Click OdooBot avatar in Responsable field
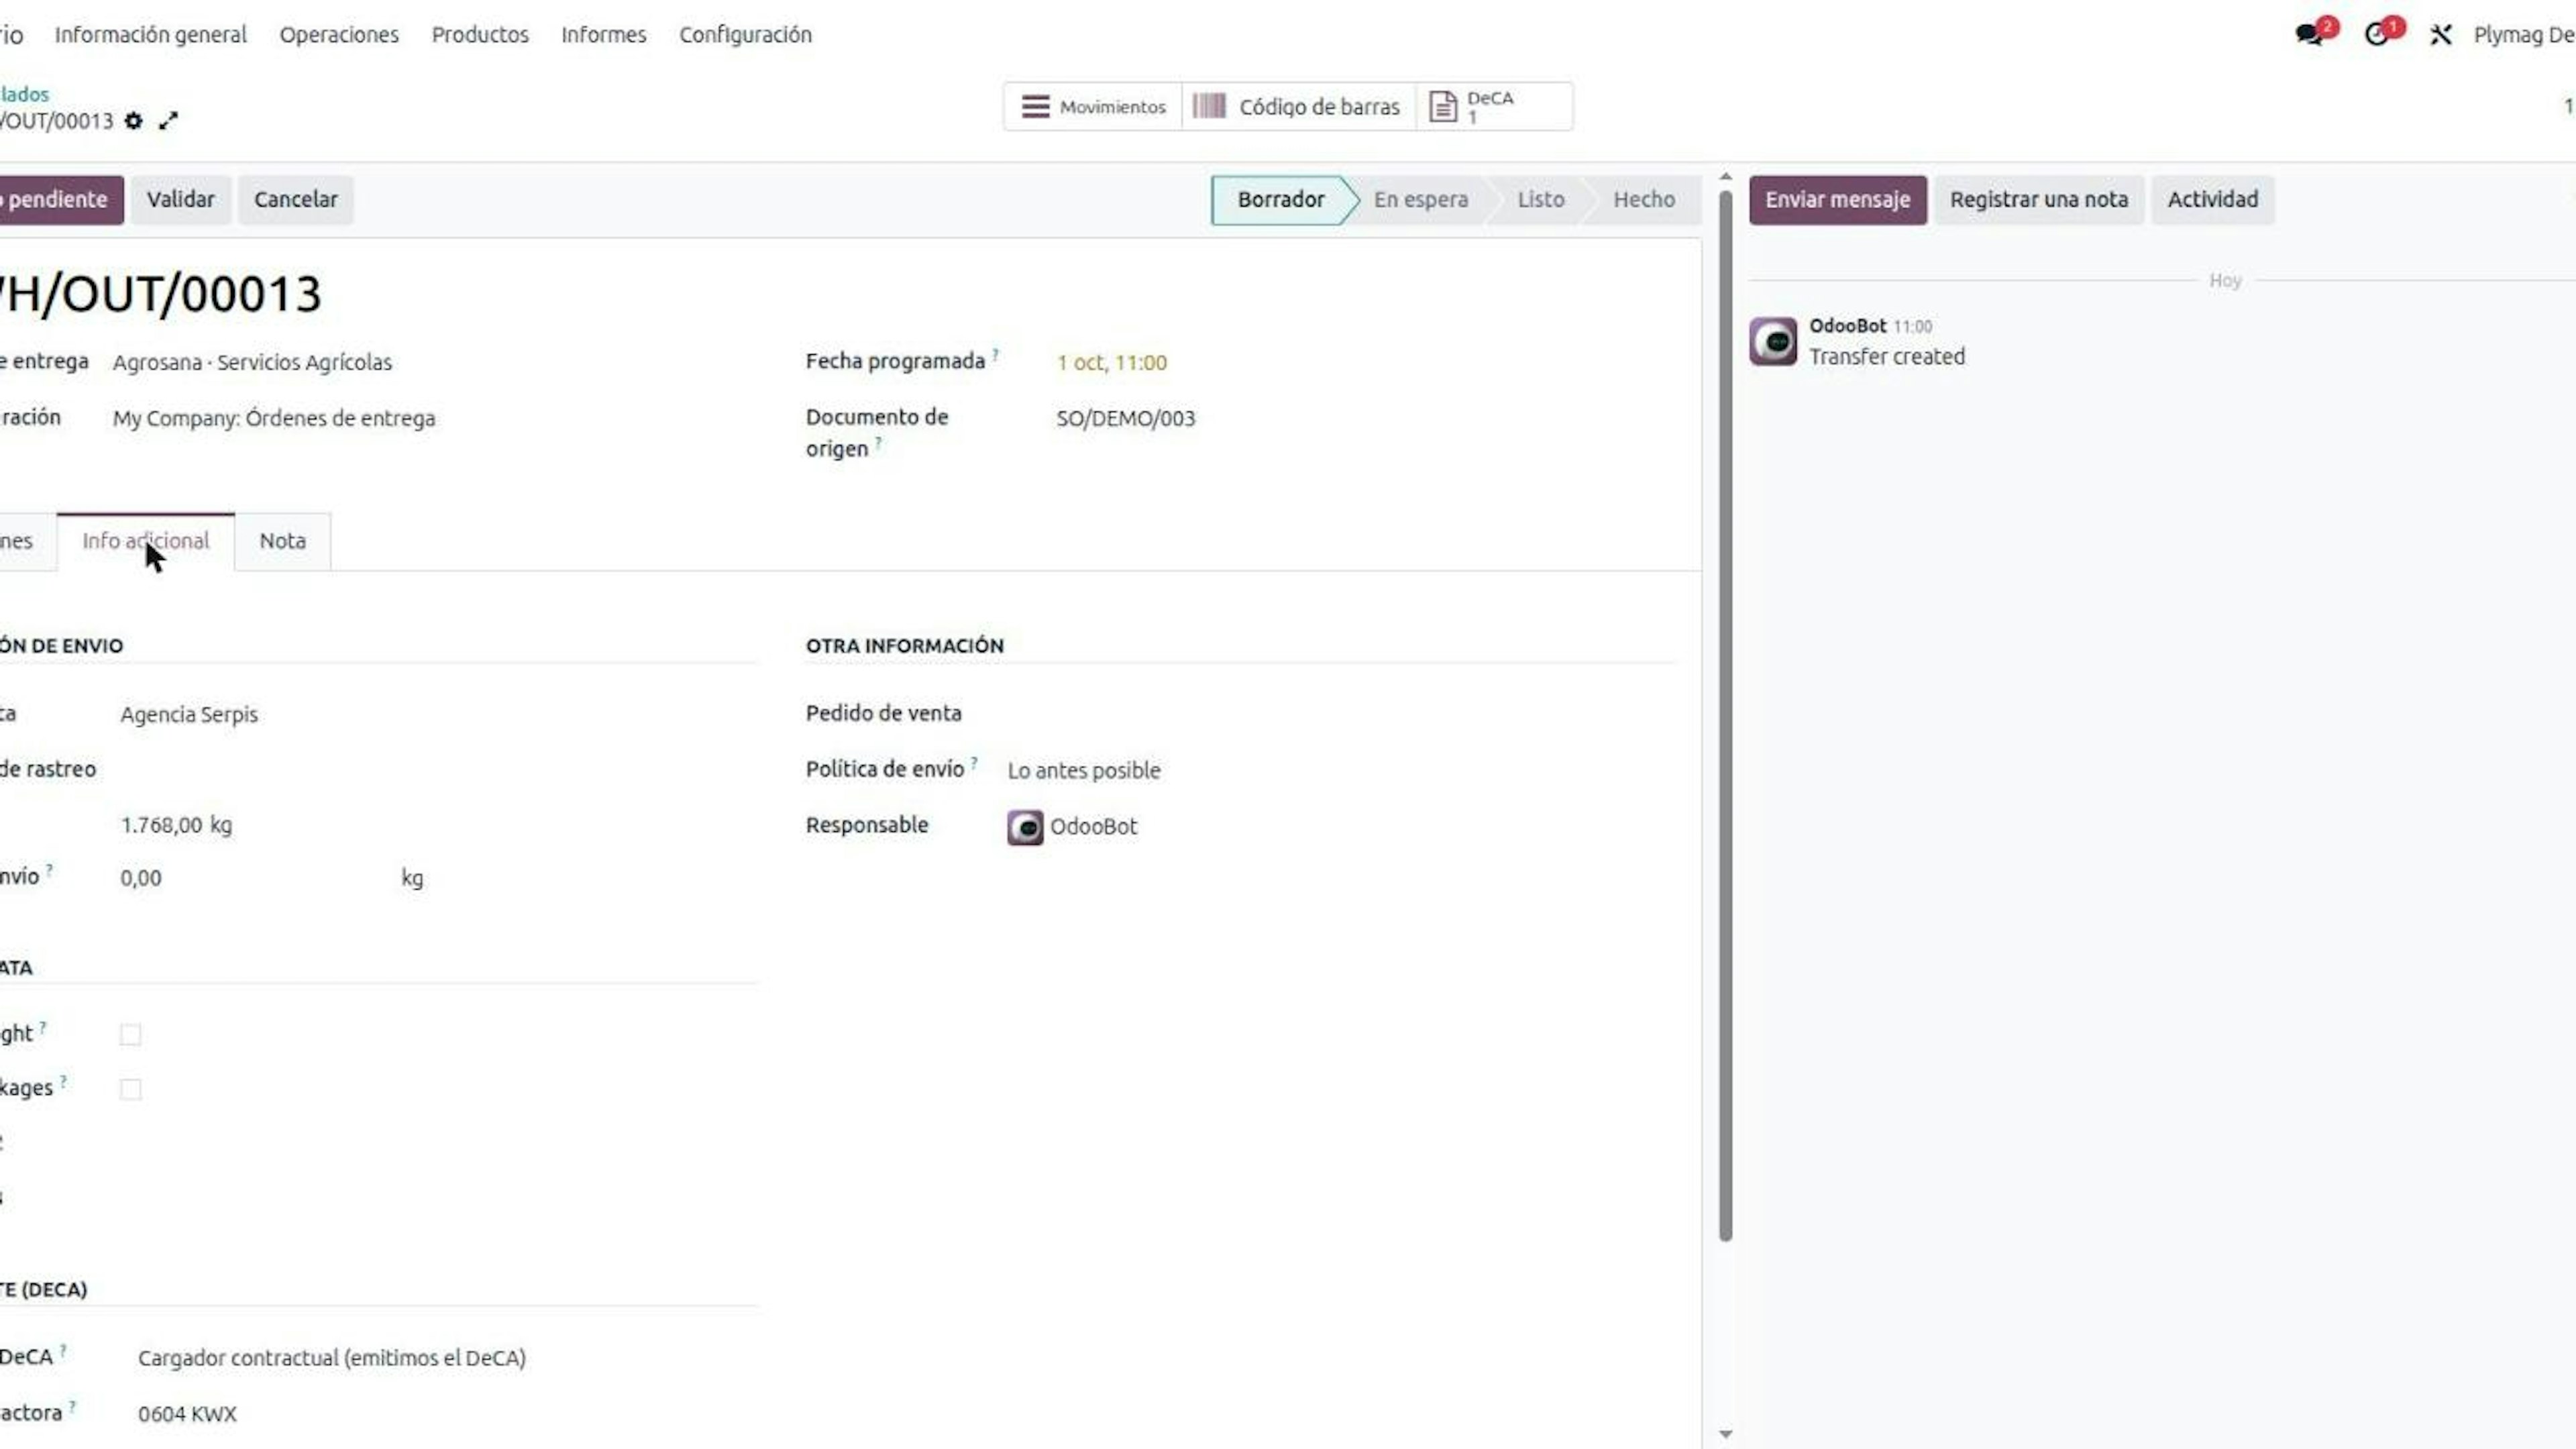This screenshot has width=2576, height=1449. click(x=1025, y=827)
